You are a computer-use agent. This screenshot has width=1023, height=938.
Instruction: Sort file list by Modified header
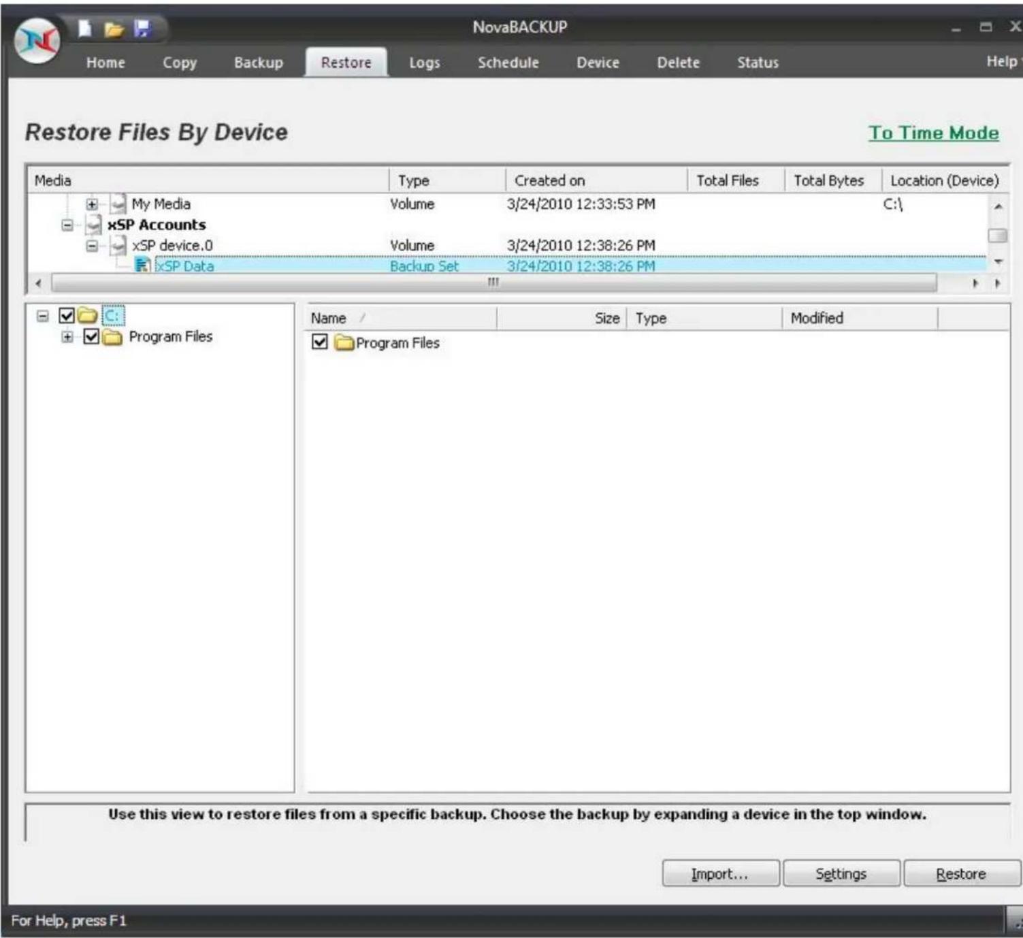click(860, 318)
